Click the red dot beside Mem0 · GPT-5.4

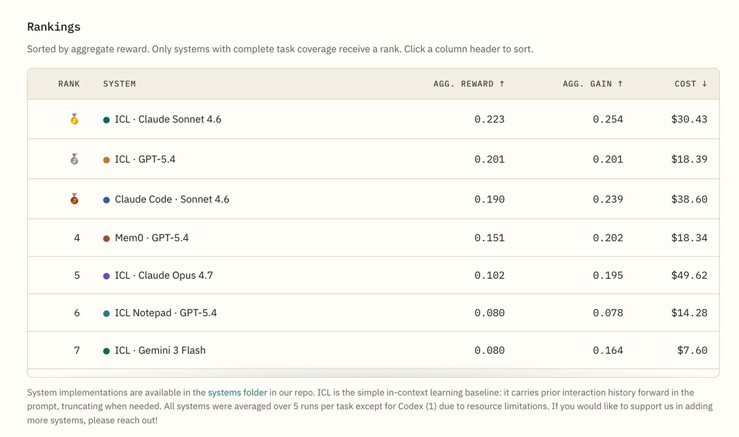[107, 238]
